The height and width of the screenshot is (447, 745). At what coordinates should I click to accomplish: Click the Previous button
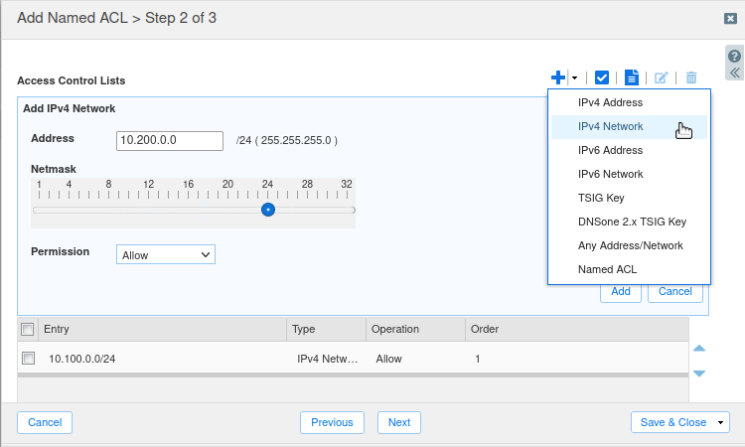tap(332, 422)
